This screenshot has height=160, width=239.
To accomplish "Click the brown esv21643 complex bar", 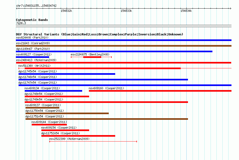I will click(x=124, y=46).
